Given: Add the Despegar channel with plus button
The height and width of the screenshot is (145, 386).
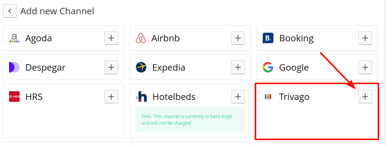Looking at the screenshot, I should [111, 67].
